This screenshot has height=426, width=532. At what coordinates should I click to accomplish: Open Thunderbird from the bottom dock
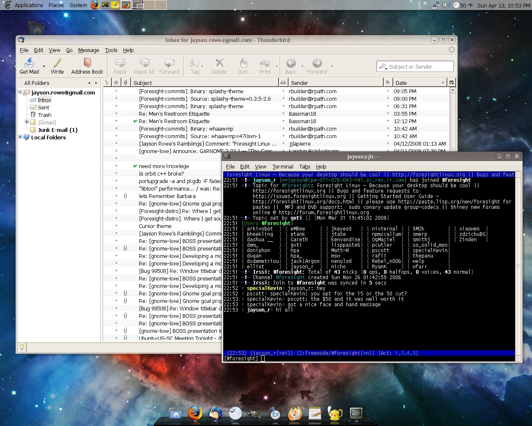pyautogui.click(x=215, y=413)
